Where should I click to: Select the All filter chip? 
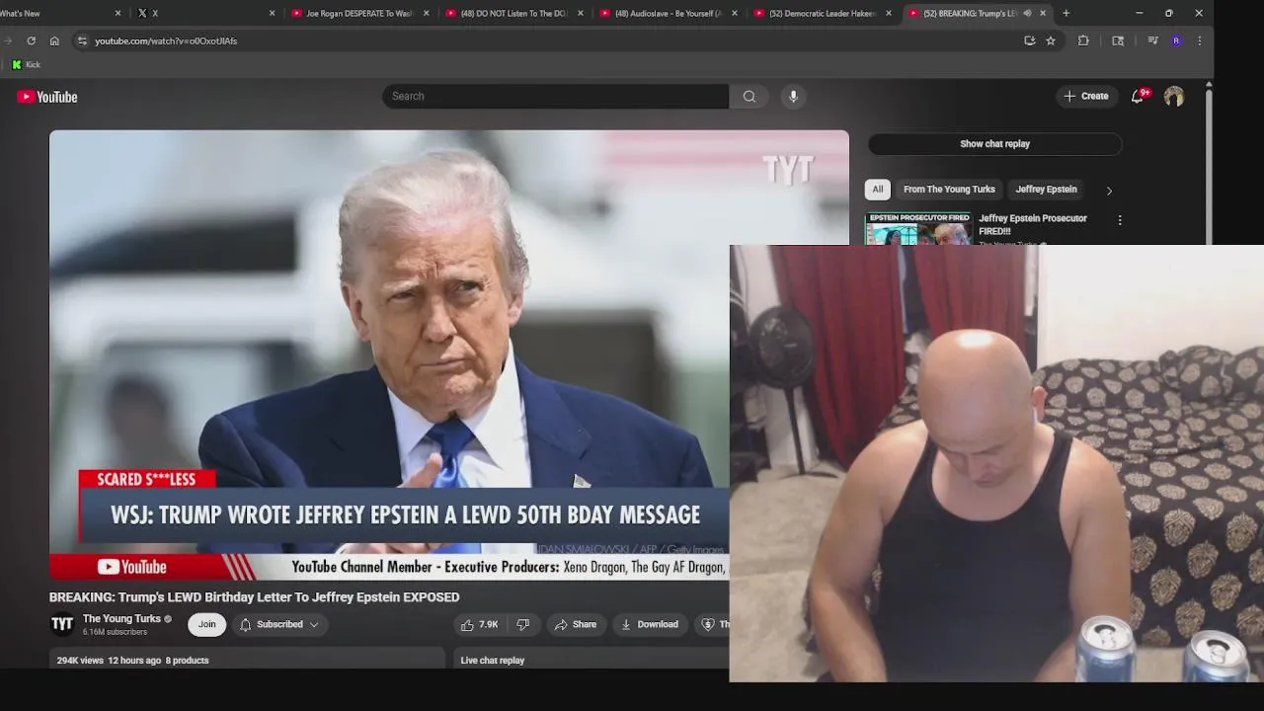(877, 190)
